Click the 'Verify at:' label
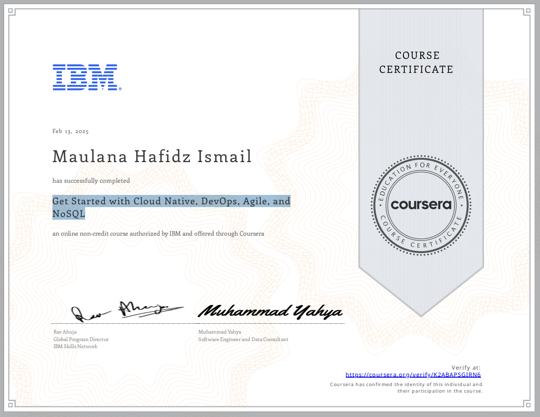 466,368
